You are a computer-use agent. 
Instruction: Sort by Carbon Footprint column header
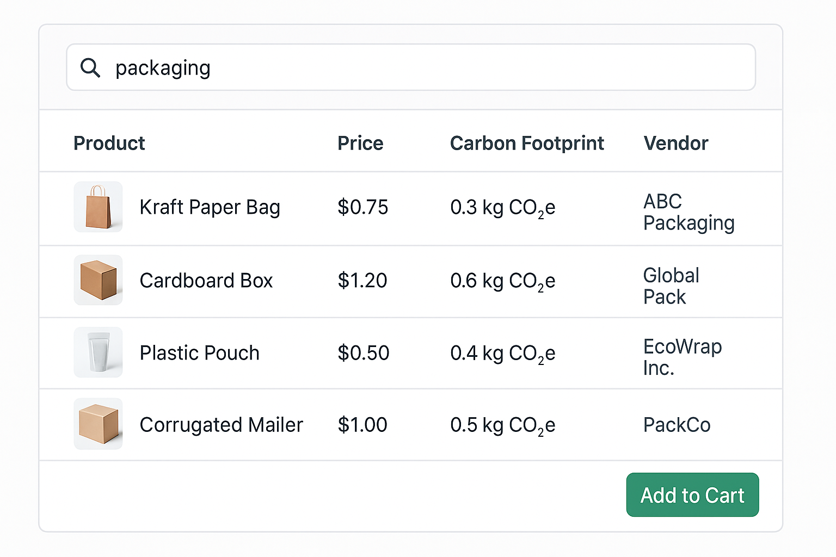pyautogui.click(x=527, y=143)
